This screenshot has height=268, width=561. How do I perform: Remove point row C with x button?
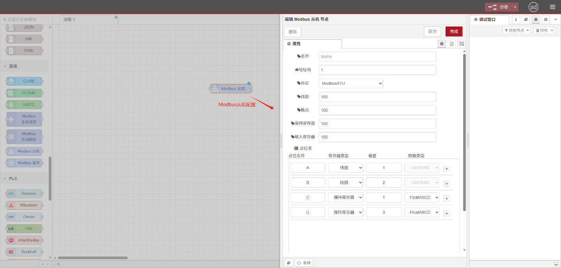(446, 199)
